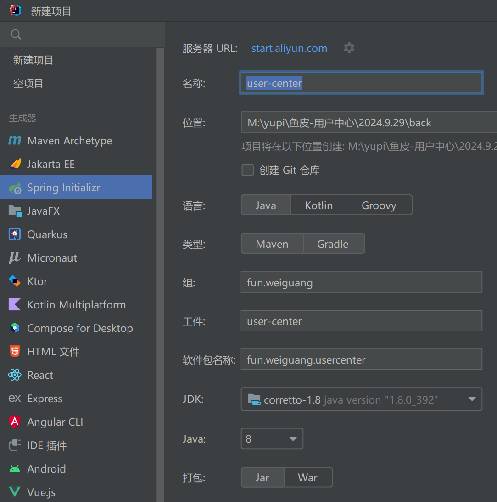Select the Express ex icon
Viewport: 497px width, 502px height.
coord(15,399)
